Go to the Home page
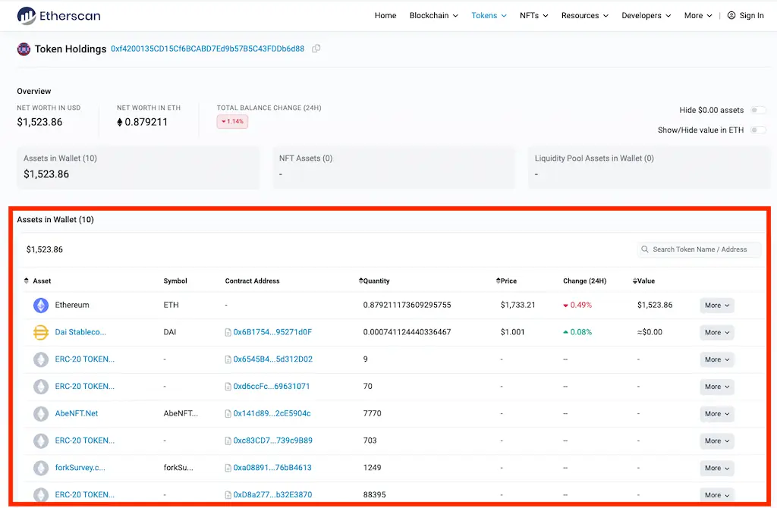777x508 pixels. [x=385, y=15]
